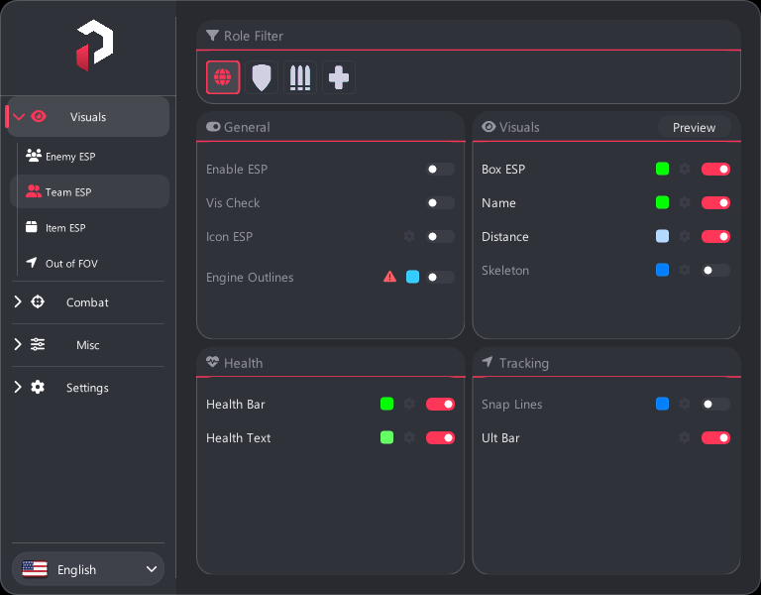
Task: Click the Combat crosshair icon
Action: point(38,301)
